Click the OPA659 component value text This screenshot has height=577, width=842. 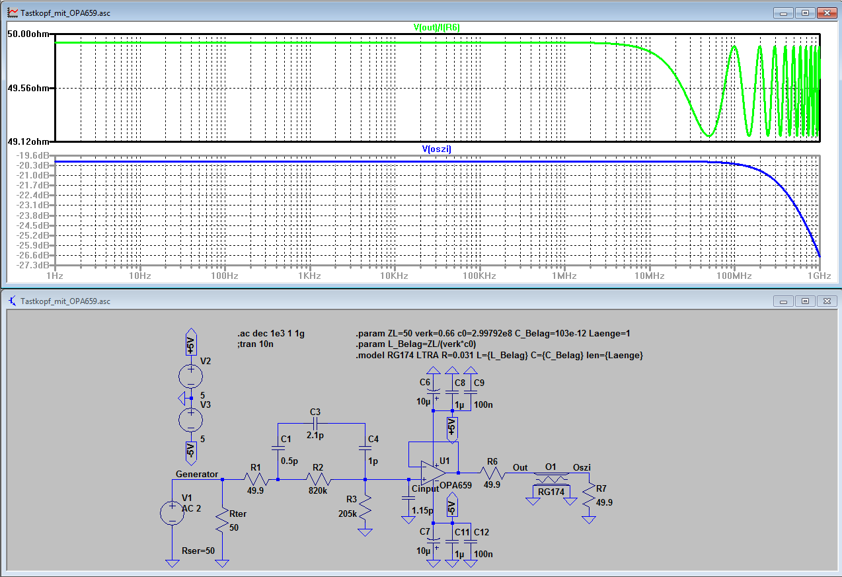click(456, 485)
